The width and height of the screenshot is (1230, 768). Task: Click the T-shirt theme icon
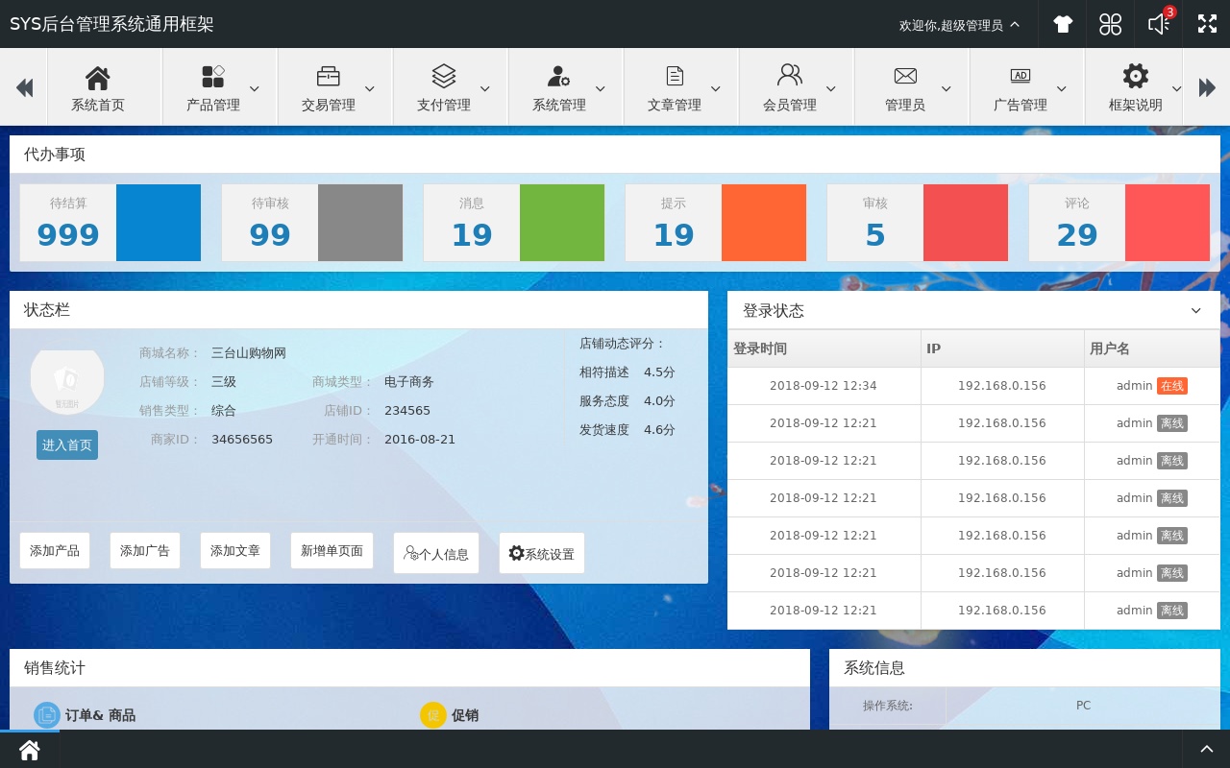1062,24
